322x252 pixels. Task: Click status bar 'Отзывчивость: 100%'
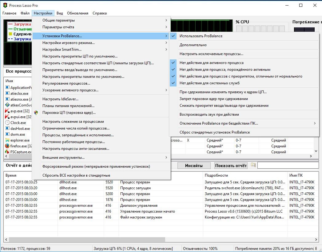200,249
